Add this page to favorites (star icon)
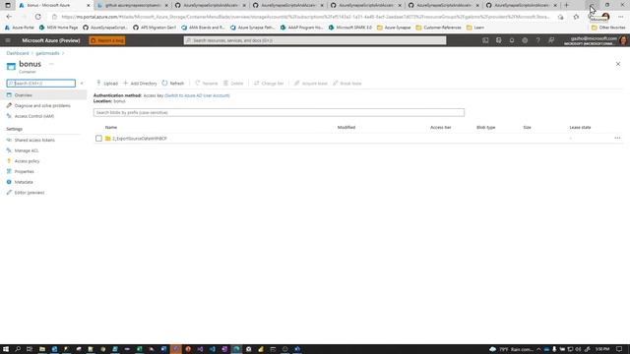Image resolution: width=630 pixels, height=354 pixels. [576, 17]
